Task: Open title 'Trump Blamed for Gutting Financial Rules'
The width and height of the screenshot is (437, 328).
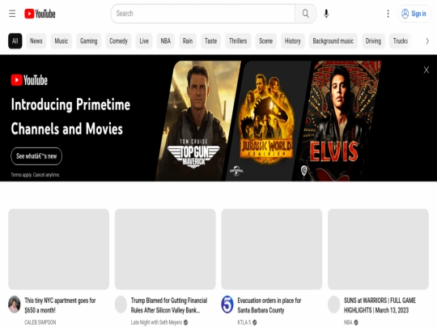Action: pos(169,305)
